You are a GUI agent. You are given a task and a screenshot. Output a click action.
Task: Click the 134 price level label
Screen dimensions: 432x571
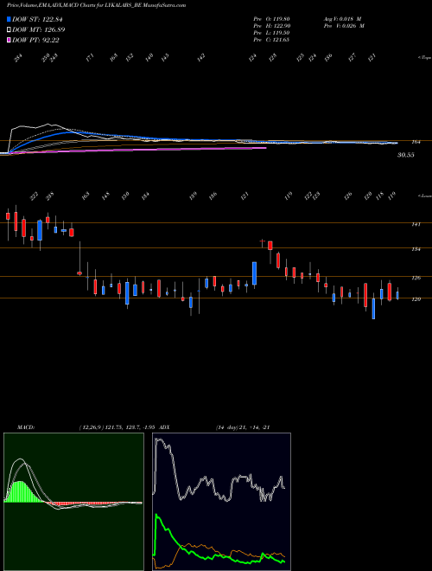tap(416, 249)
